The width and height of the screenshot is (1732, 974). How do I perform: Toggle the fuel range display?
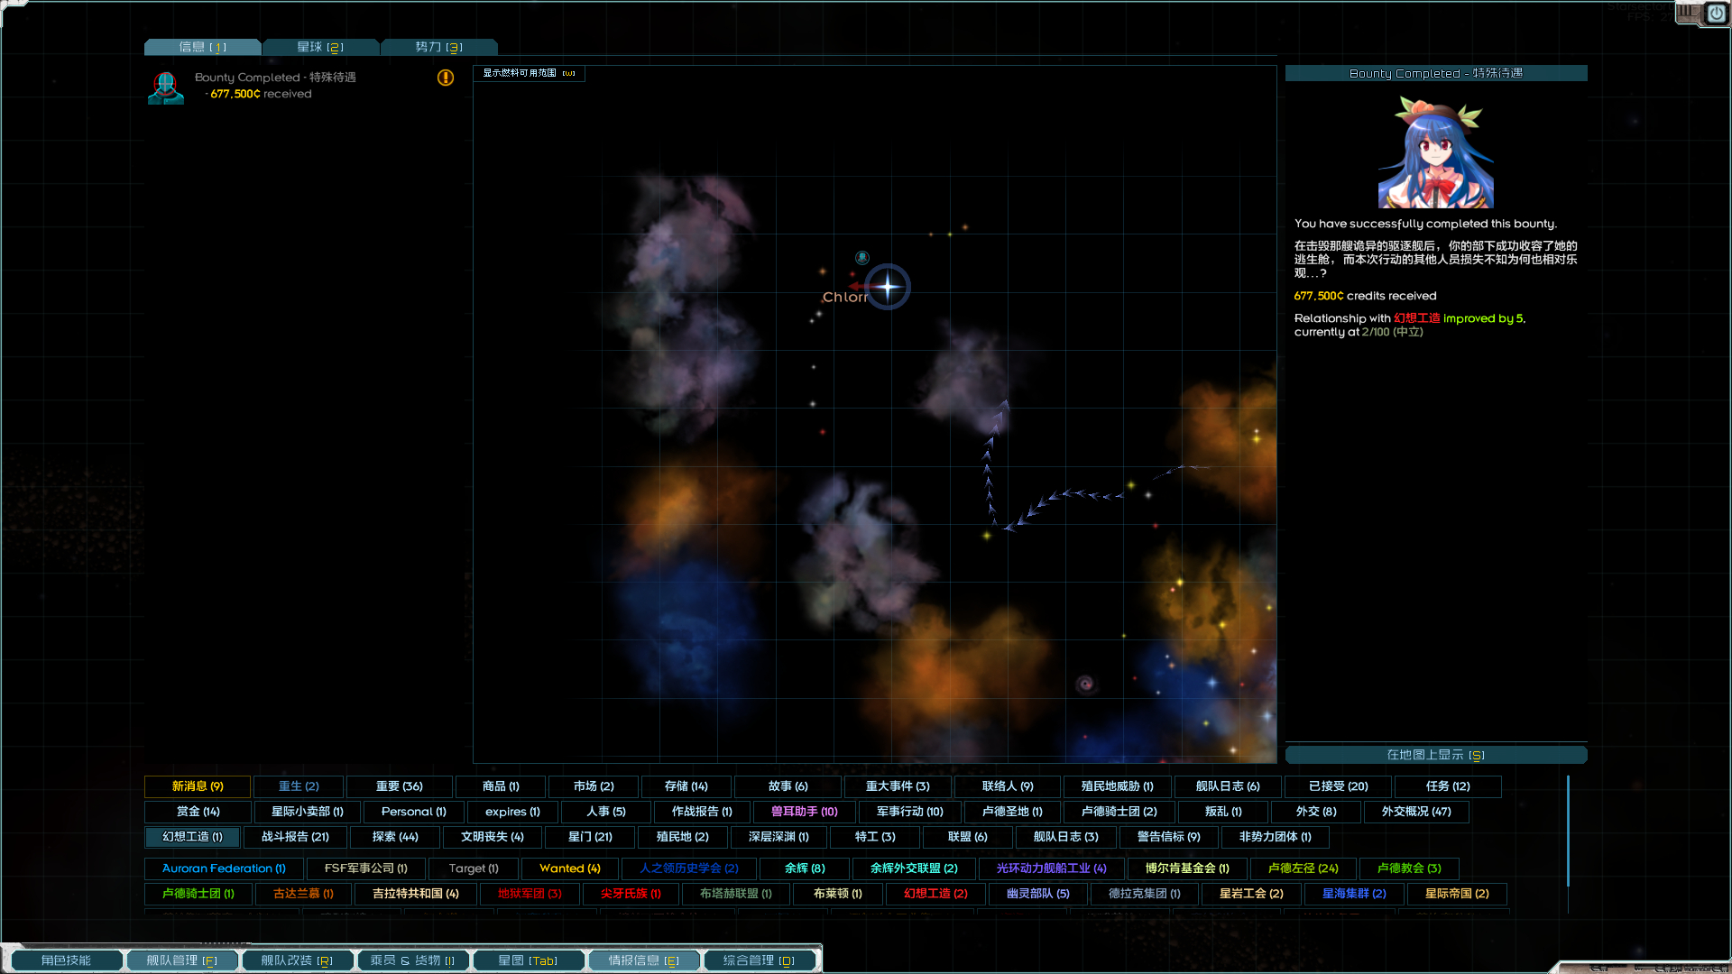(x=529, y=73)
